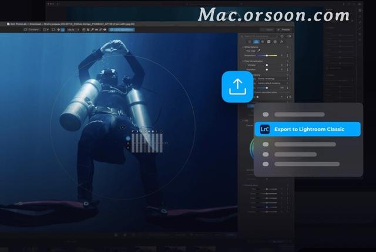Viewport: 376px width, 252px height.
Task: Click the eye preview icon in the toolbar
Action: click(x=105, y=30)
